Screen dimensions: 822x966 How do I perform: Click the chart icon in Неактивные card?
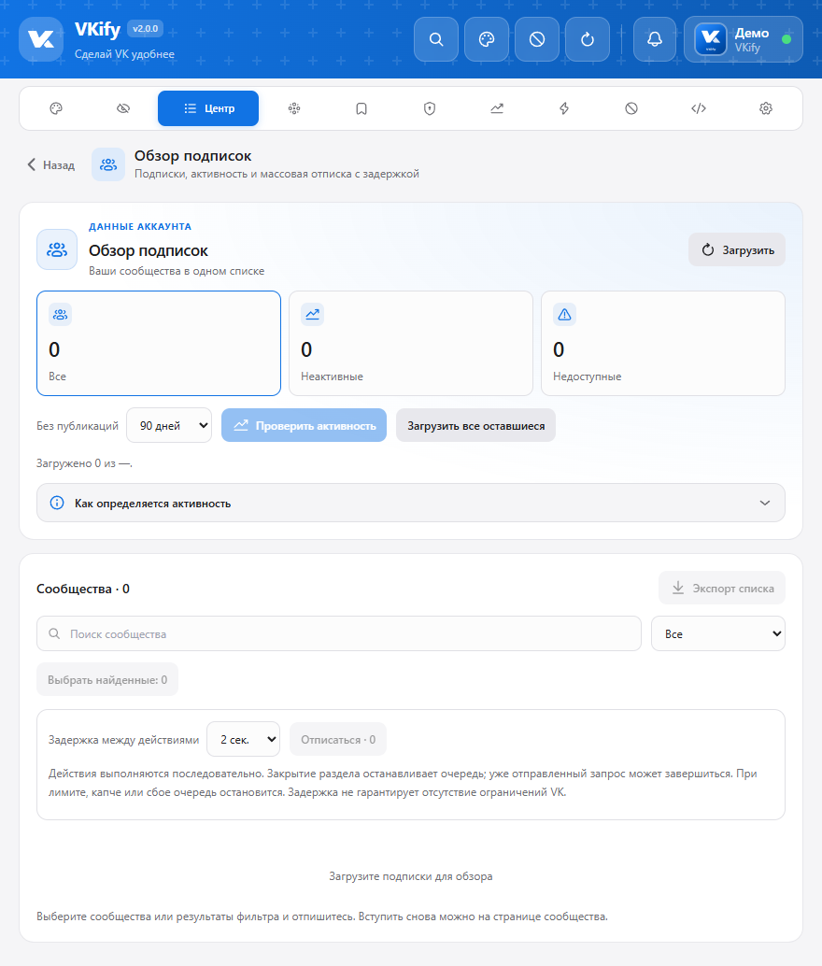tap(312, 314)
